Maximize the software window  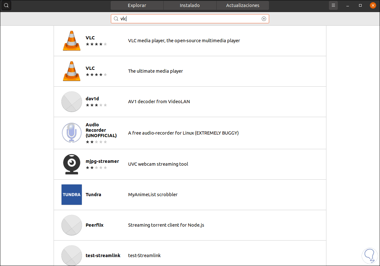click(x=360, y=5)
